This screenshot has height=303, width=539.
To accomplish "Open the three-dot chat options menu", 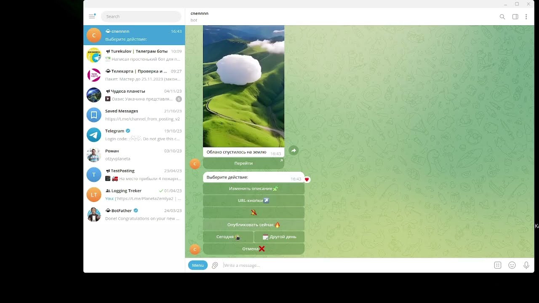I will tap(526, 17).
